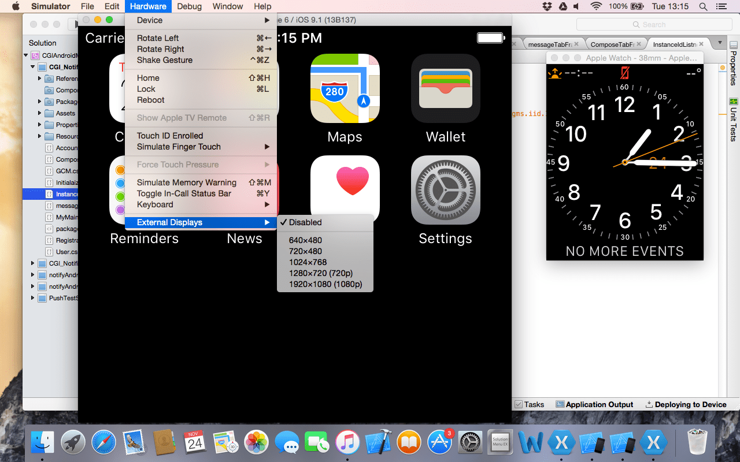This screenshot has width=740, height=462.
Task: Launch iTunes from the dock
Action: 347,443
